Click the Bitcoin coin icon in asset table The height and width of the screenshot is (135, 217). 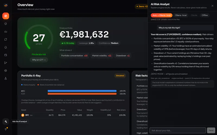[23, 115]
